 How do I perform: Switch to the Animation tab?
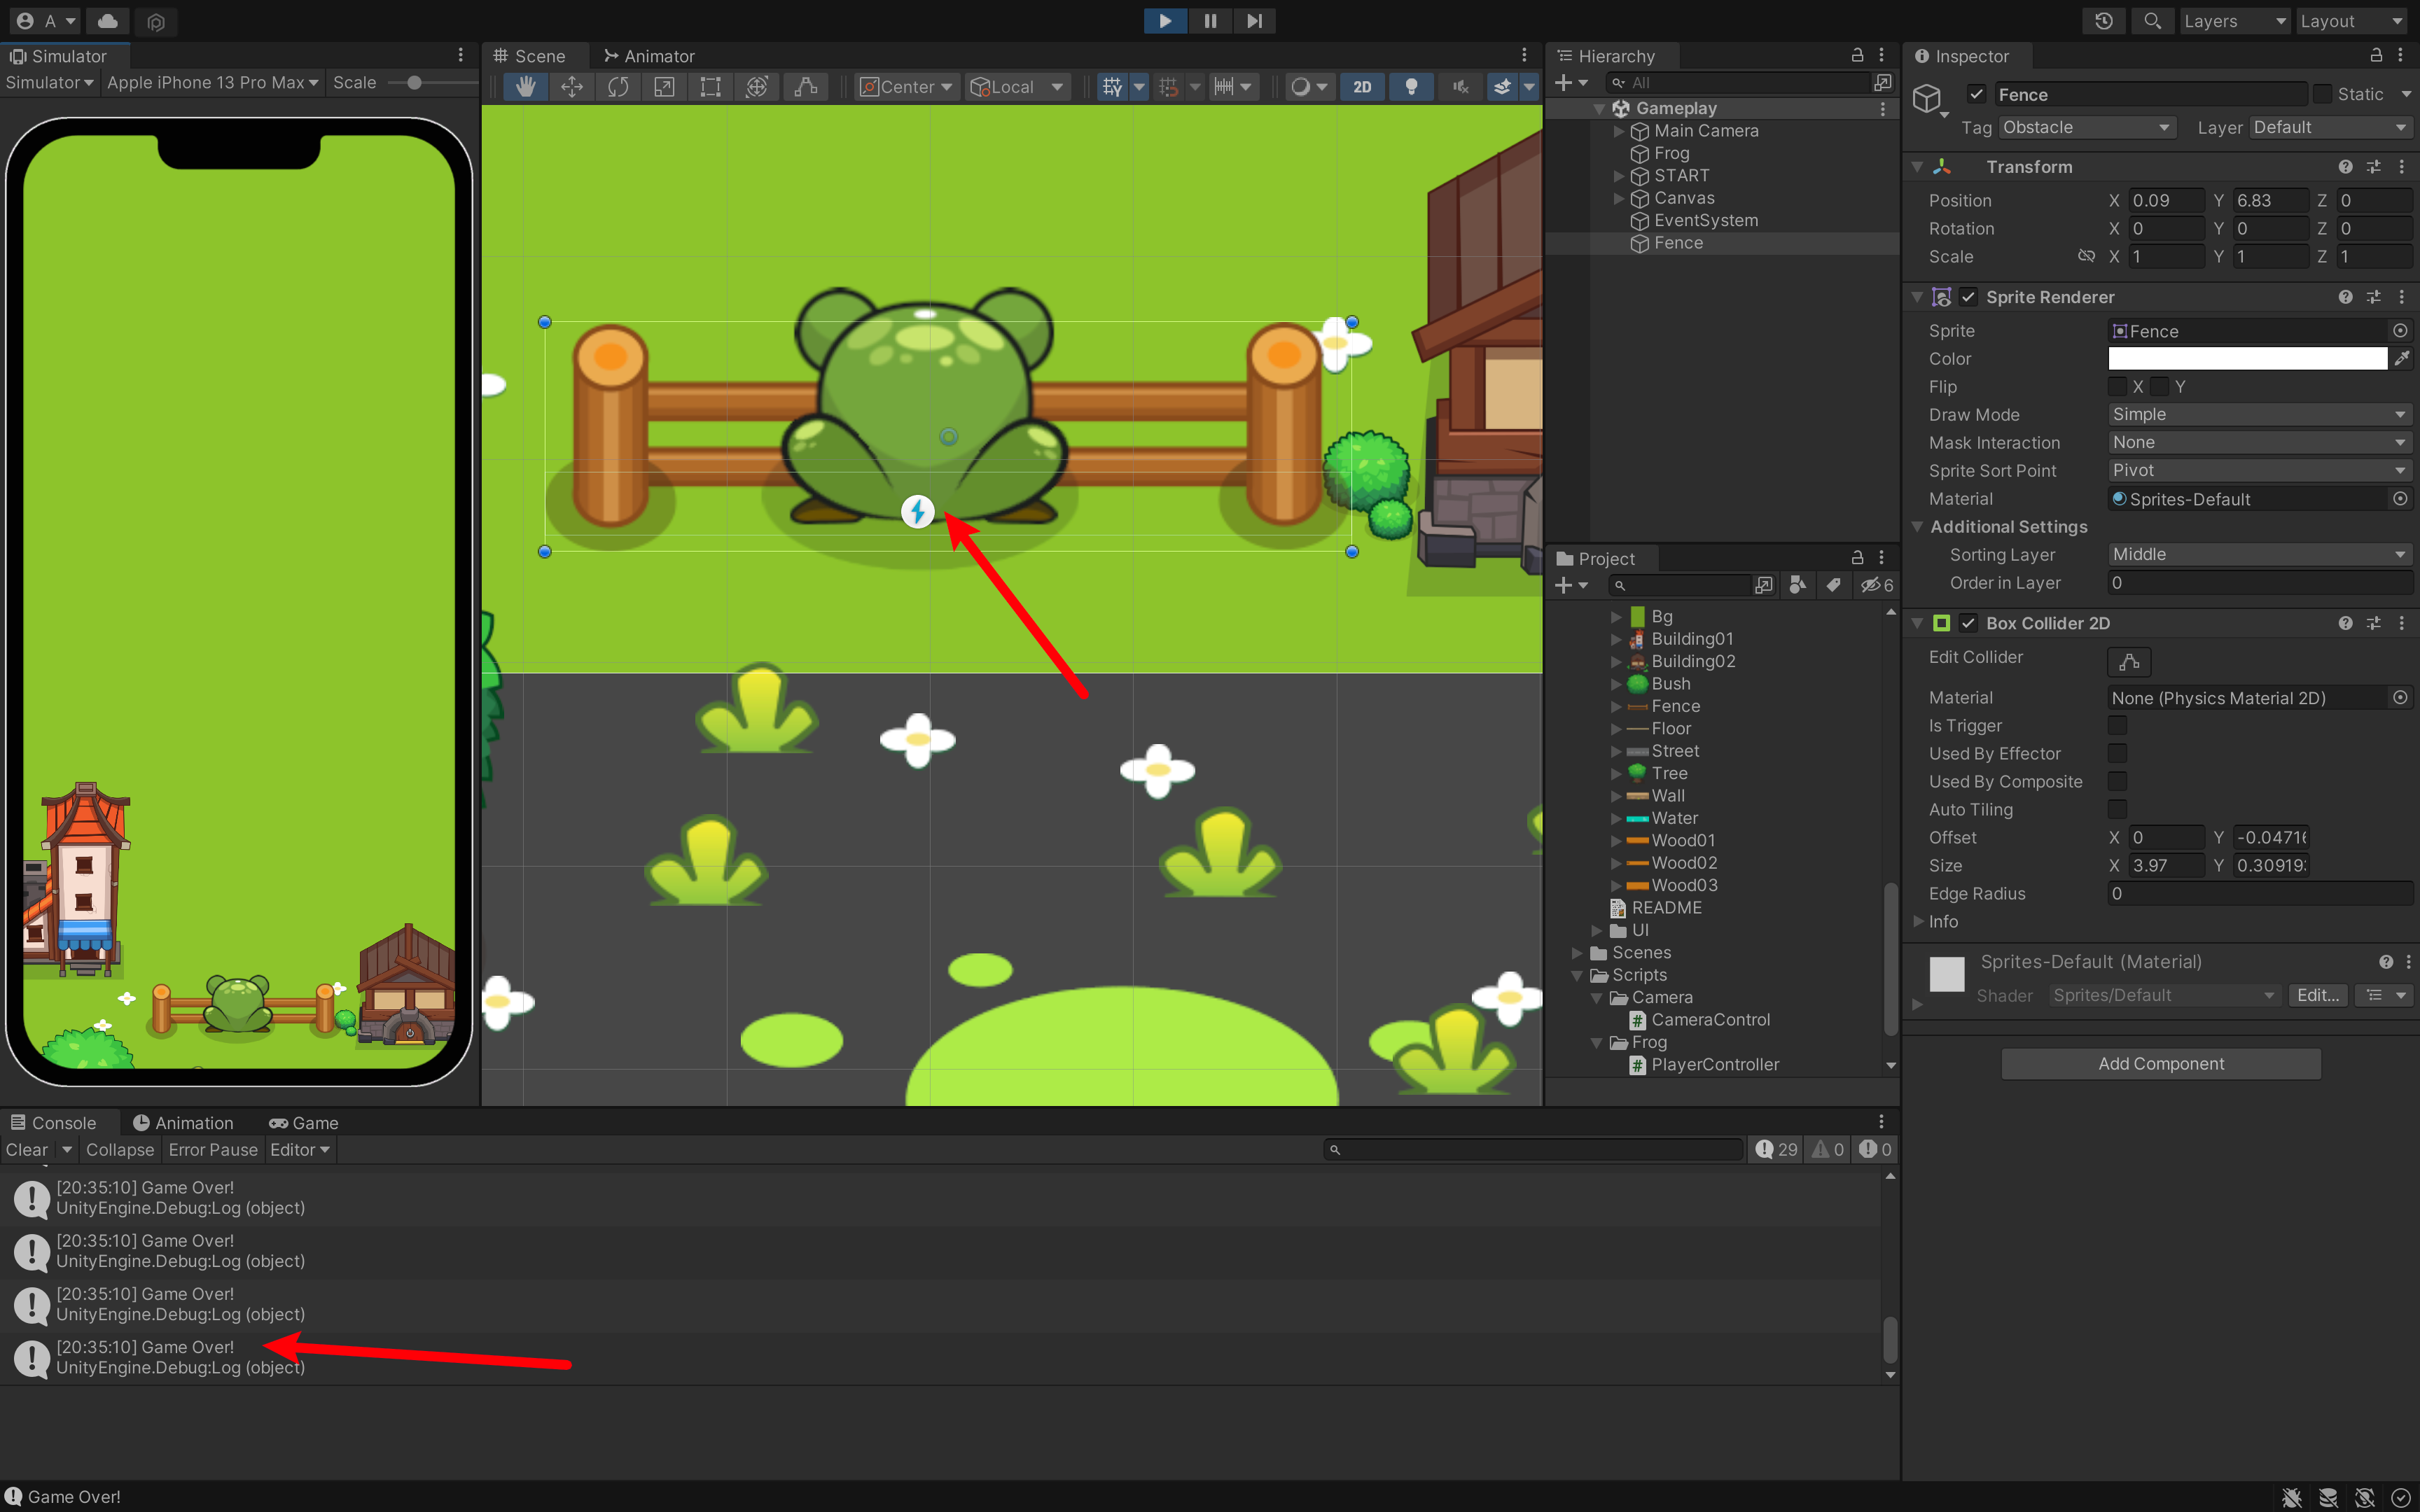183,1123
